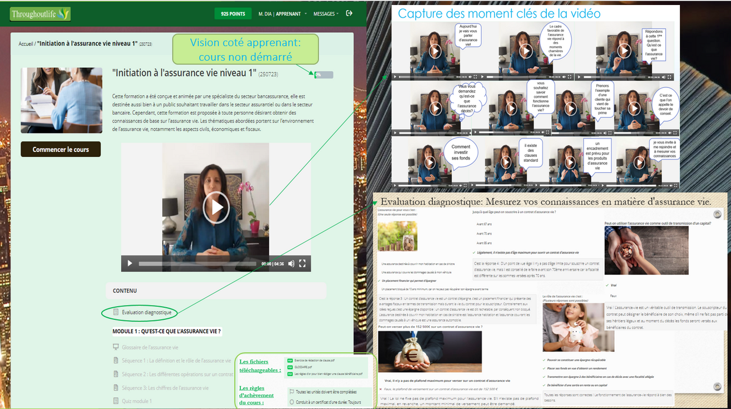This screenshot has height=409, width=731.
Task: Click the 925 POINTS badge
Action: pyautogui.click(x=233, y=14)
